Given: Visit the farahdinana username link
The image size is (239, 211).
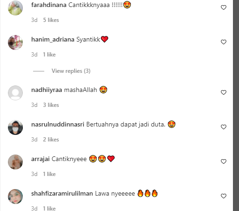Looking at the screenshot, I should [49, 5].
